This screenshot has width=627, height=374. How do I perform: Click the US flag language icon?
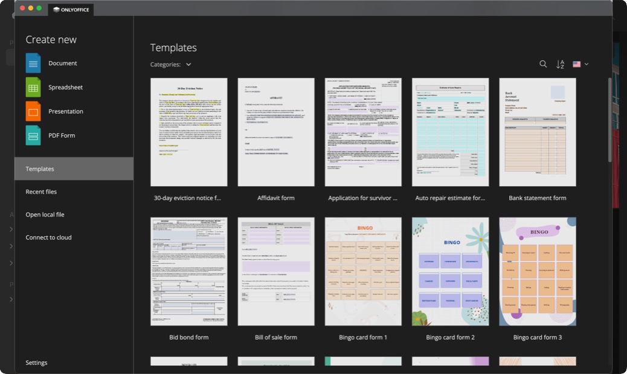tap(577, 64)
